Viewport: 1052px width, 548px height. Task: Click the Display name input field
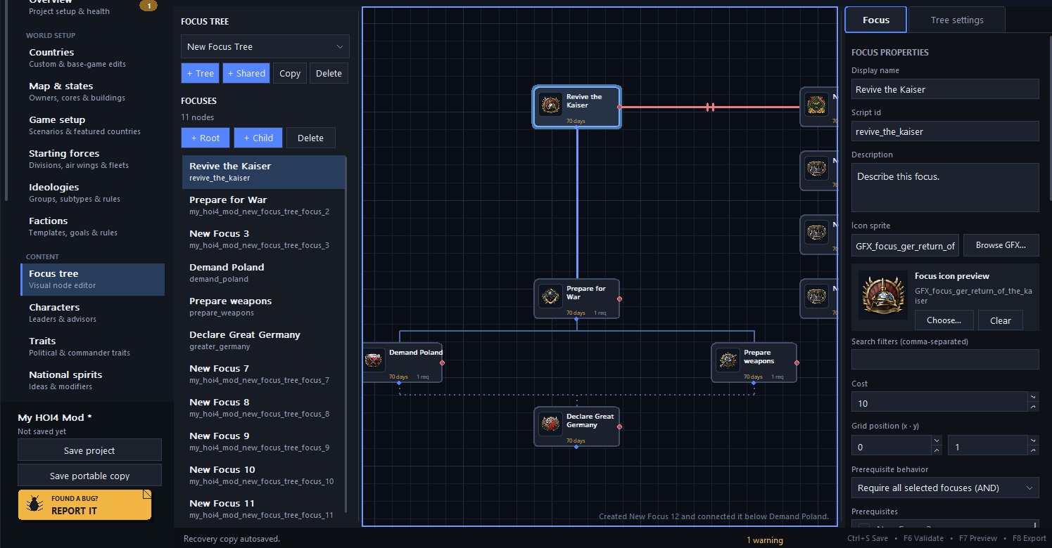[x=945, y=89]
